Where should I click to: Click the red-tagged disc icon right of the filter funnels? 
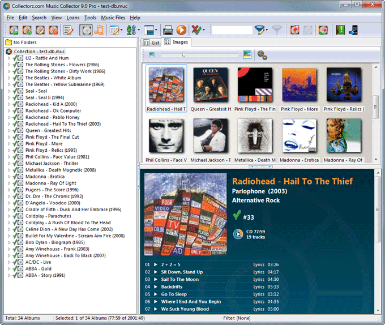[294, 30]
